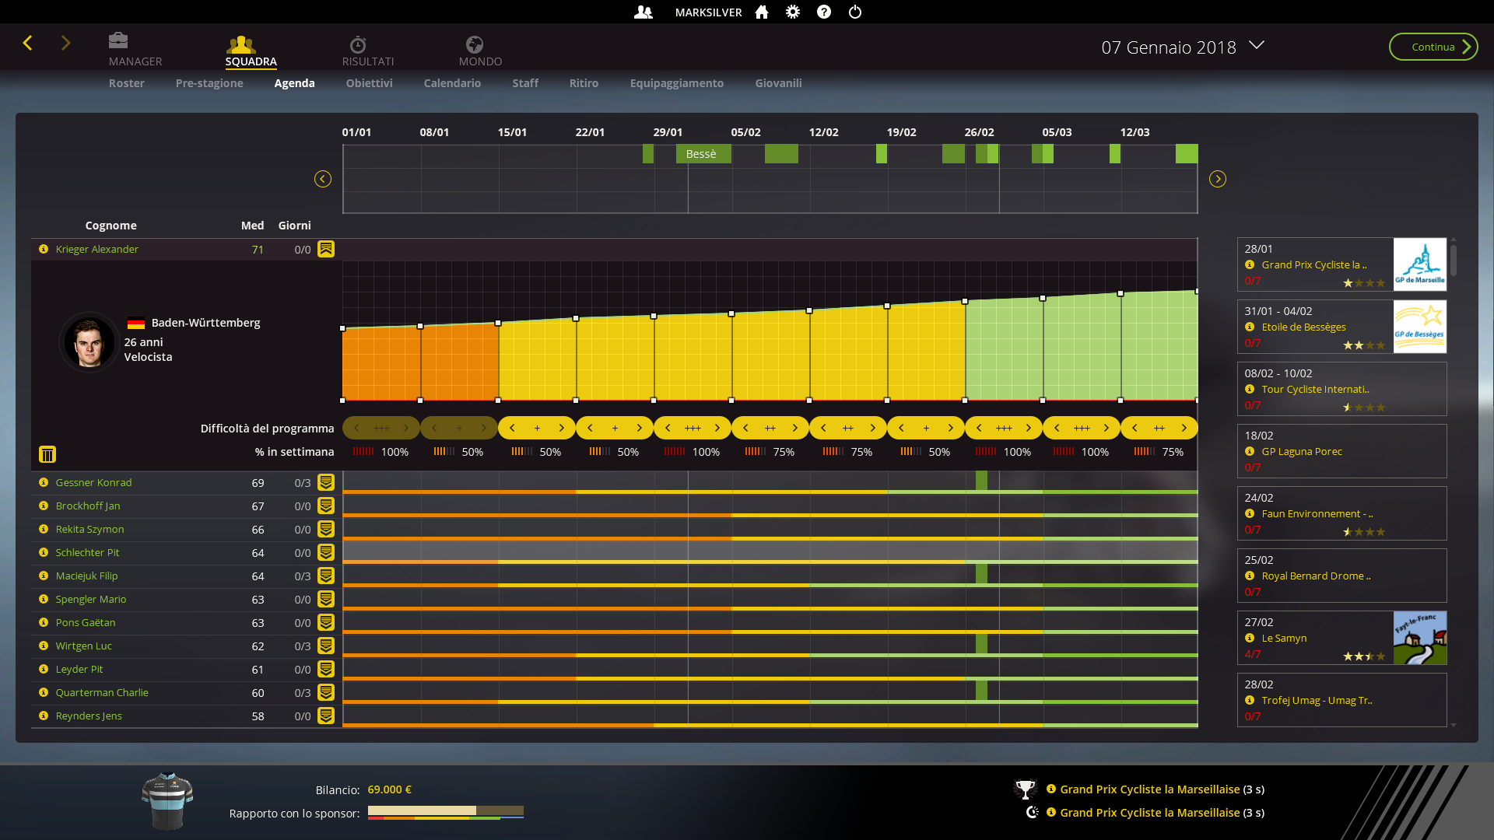Click the power quit icon
The height and width of the screenshot is (840, 1494).
(855, 12)
